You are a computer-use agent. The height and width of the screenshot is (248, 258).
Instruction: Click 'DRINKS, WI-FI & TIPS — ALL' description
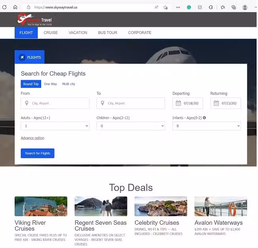point(156,229)
